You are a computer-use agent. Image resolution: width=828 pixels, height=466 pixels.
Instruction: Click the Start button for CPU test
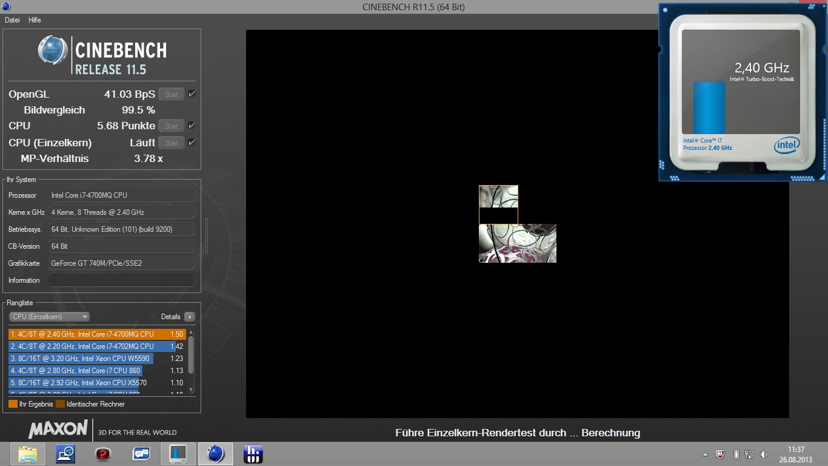tap(172, 126)
